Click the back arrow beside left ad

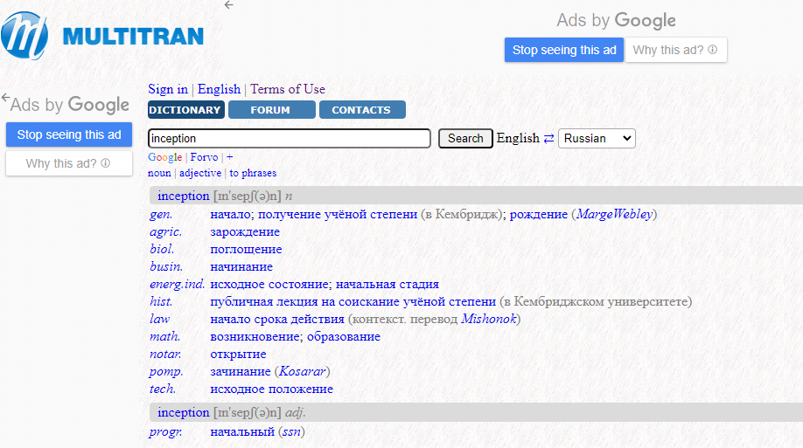(x=5, y=98)
